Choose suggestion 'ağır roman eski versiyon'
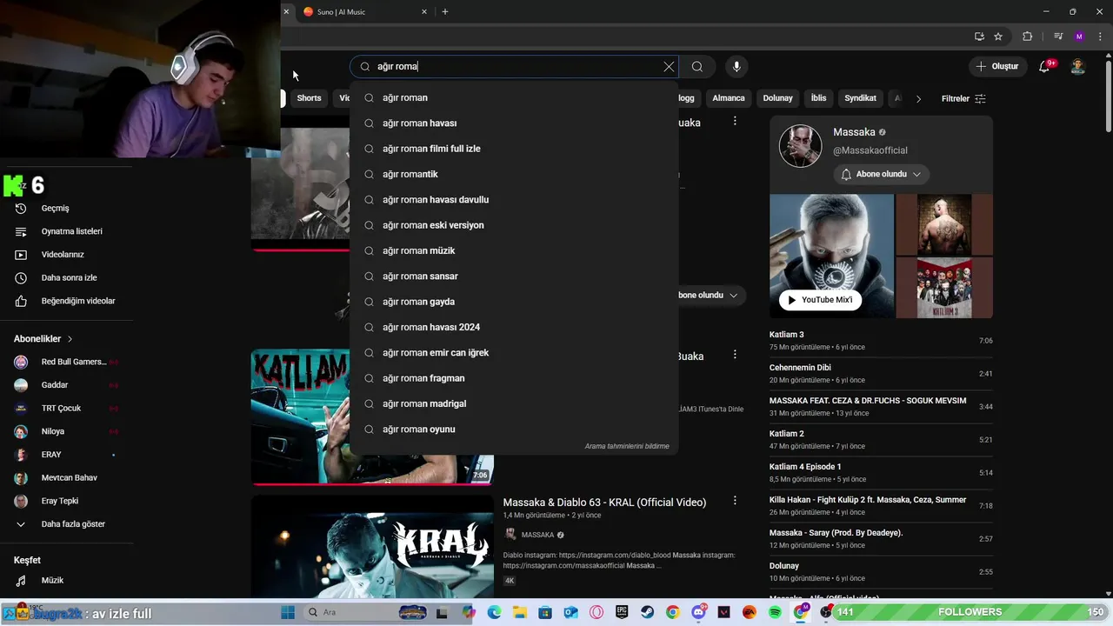1113x626 pixels. coord(514,225)
